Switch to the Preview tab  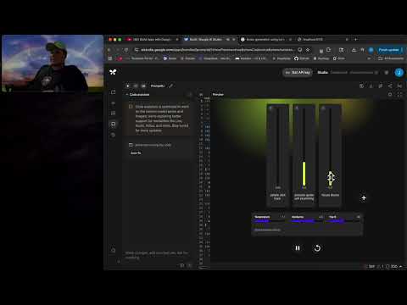(218, 94)
